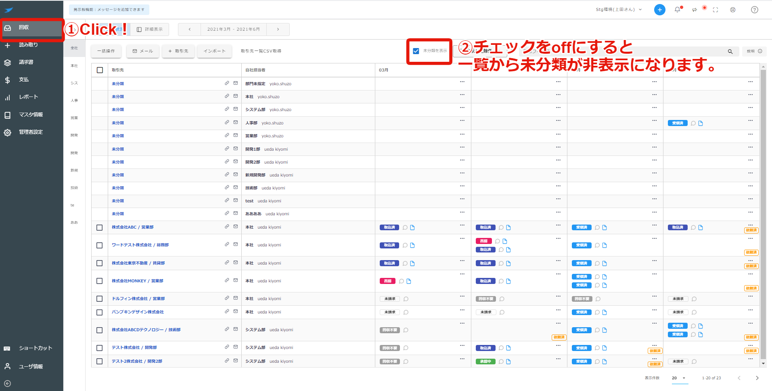Open 管理者設定 in the sidebar
This screenshot has height=391, width=772.
(x=31, y=132)
